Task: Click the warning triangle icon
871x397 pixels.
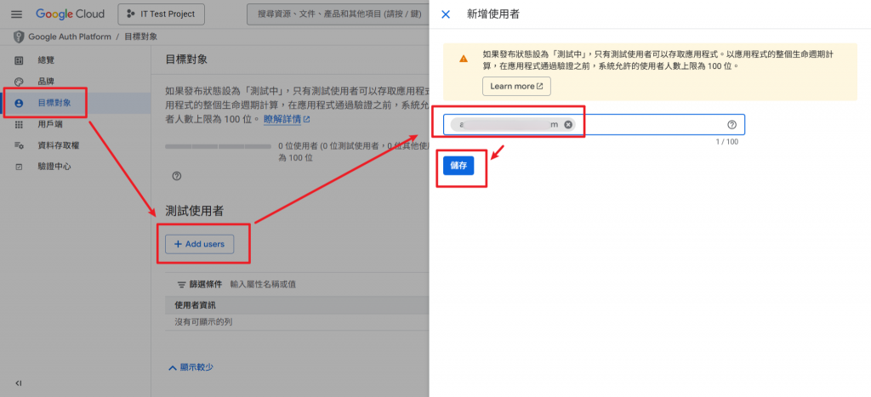Action: click(464, 59)
